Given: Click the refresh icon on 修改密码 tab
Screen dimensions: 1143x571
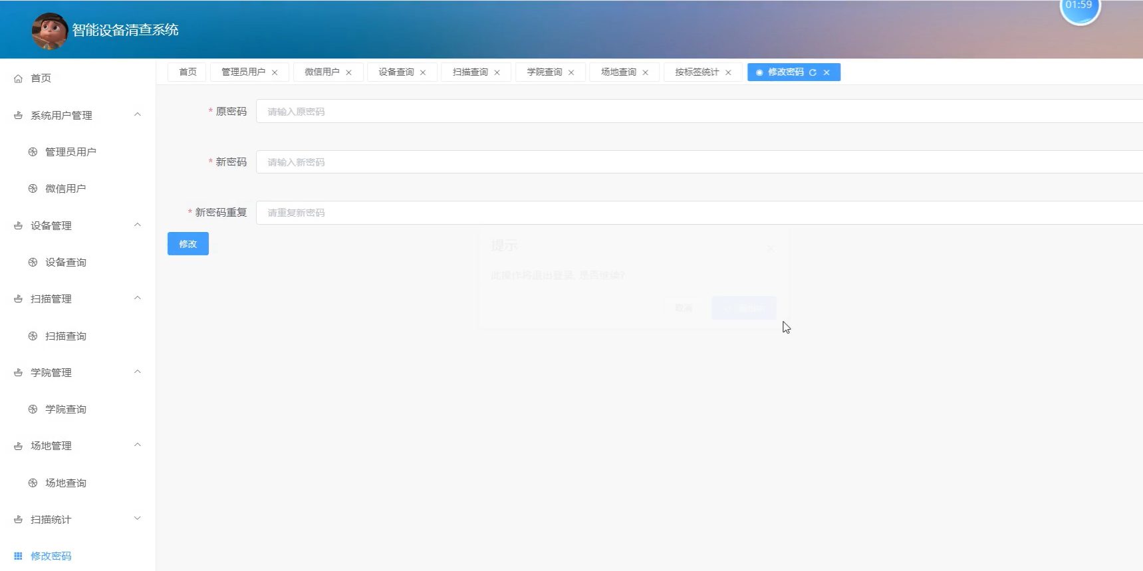Looking at the screenshot, I should pyautogui.click(x=813, y=72).
